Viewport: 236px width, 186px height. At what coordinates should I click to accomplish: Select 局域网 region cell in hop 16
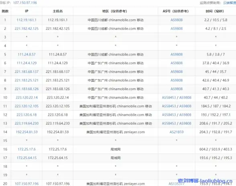pos(116,149)
